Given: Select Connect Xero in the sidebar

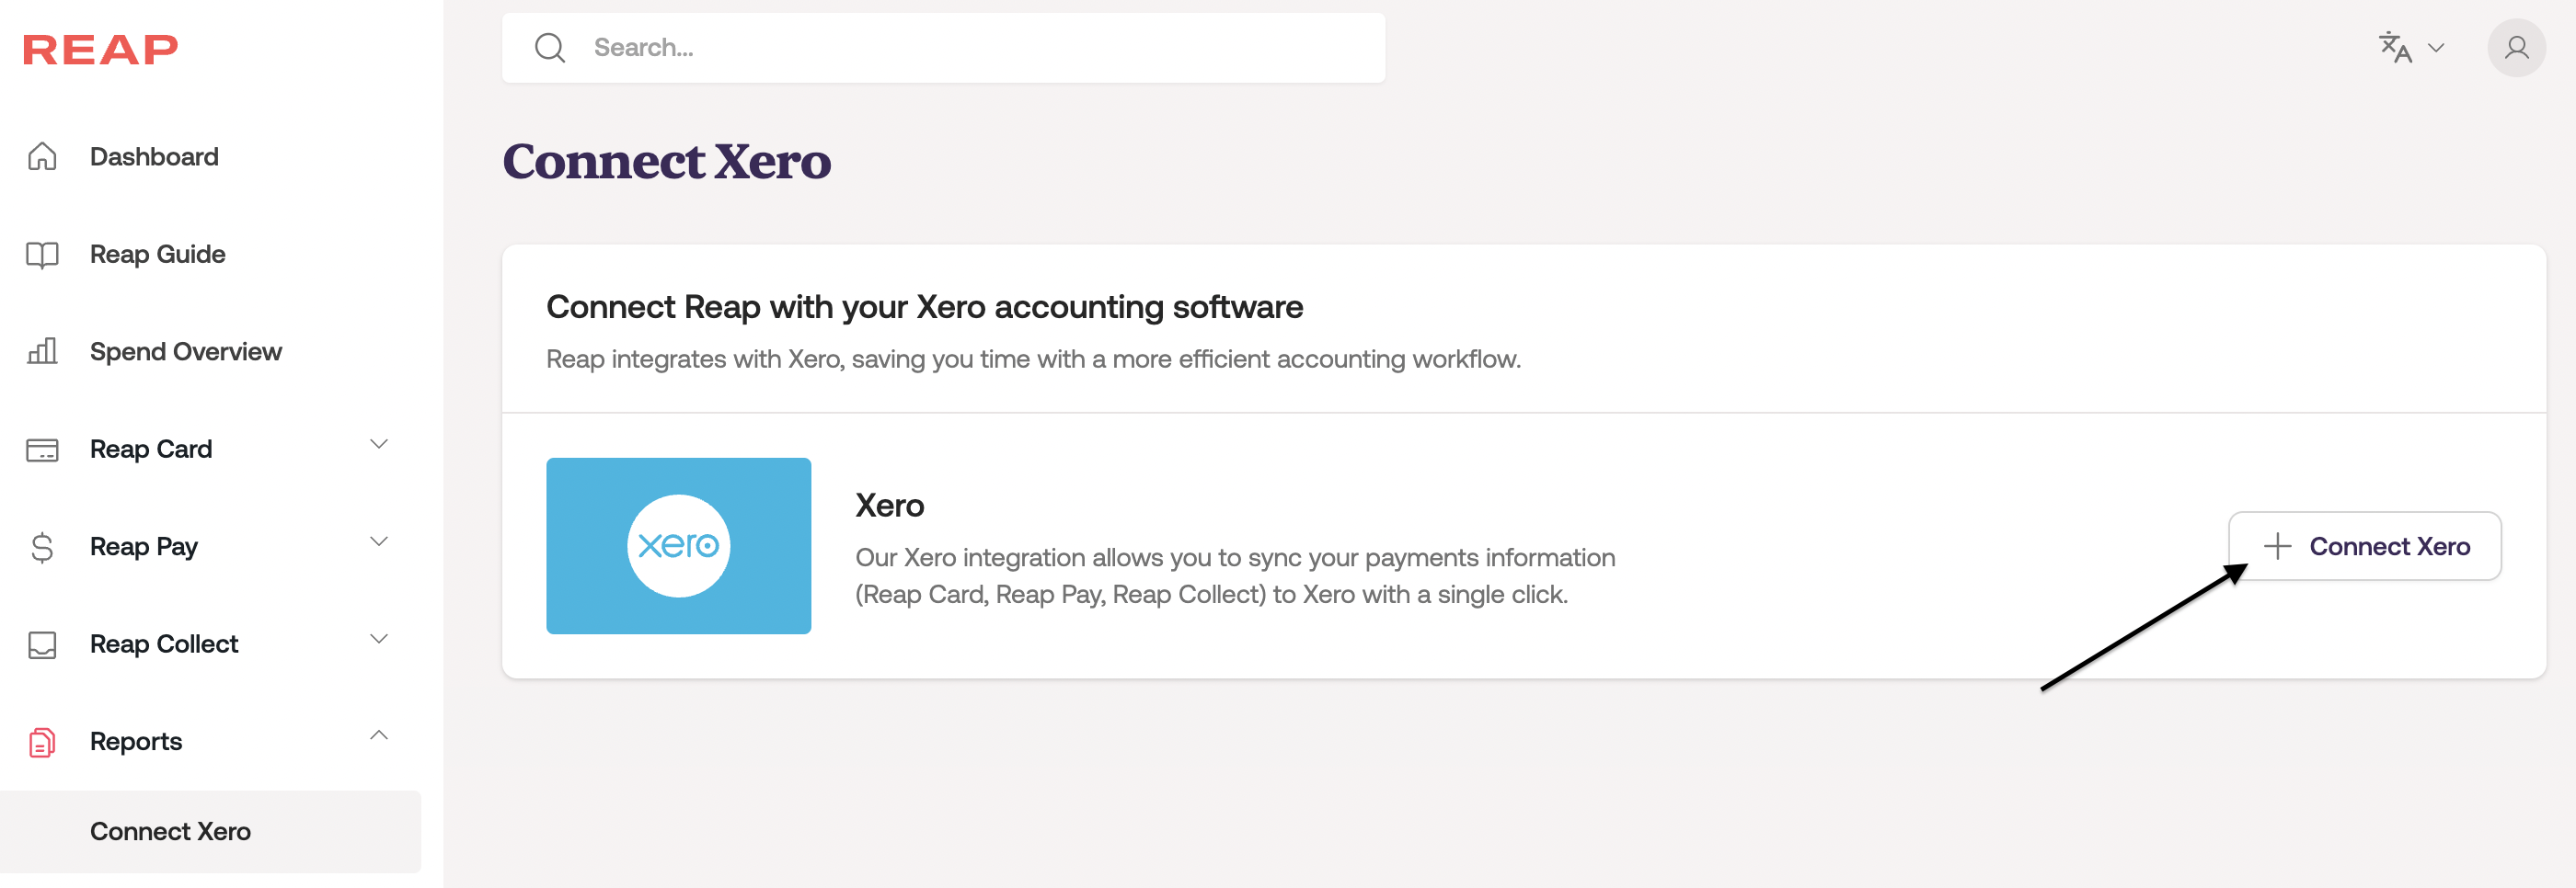Looking at the screenshot, I should coord(170,831).
